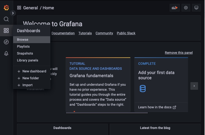Select Browse in the Dashboards menu

click(32, 40)
